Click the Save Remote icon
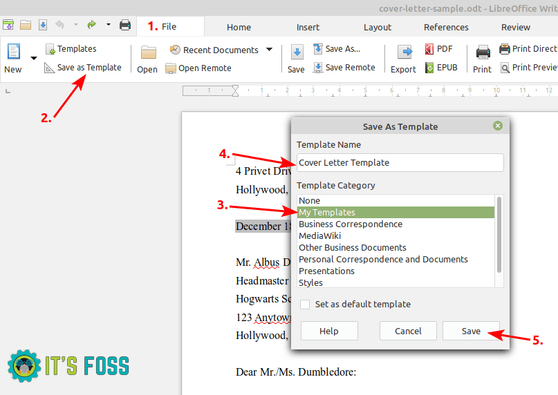 [x=318, y=68]
